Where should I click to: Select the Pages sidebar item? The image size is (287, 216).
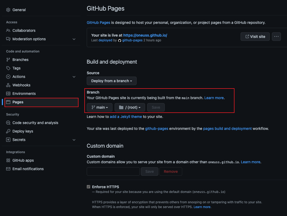[x=42, y=102]
